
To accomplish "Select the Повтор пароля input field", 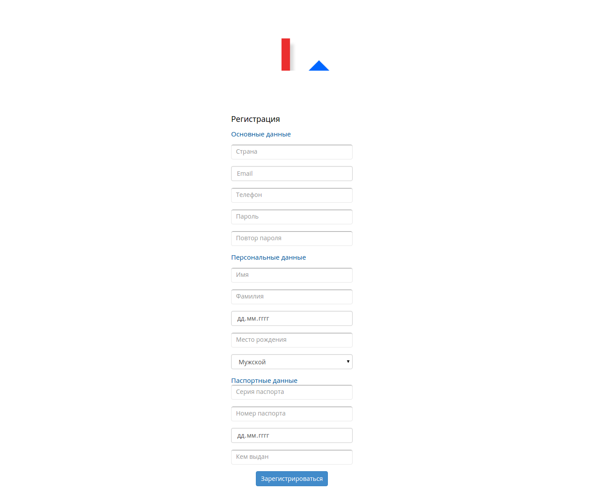I will (x=292, y=238).
